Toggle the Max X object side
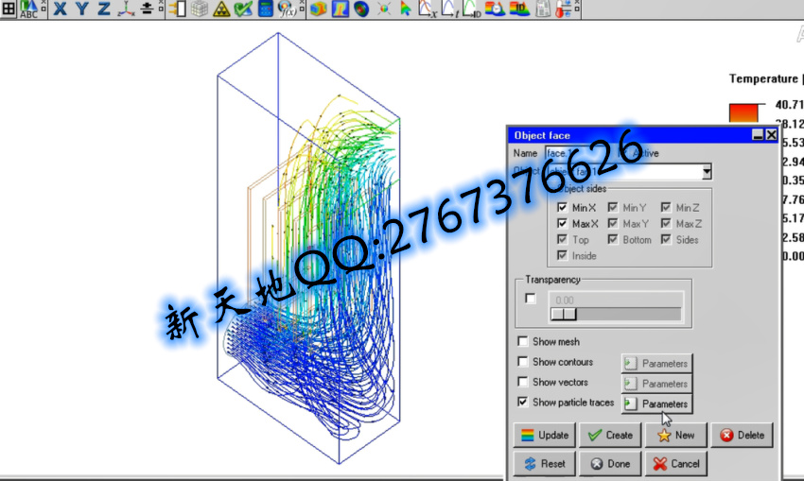This screenshot has width=804, height=481. coord(562,223)
